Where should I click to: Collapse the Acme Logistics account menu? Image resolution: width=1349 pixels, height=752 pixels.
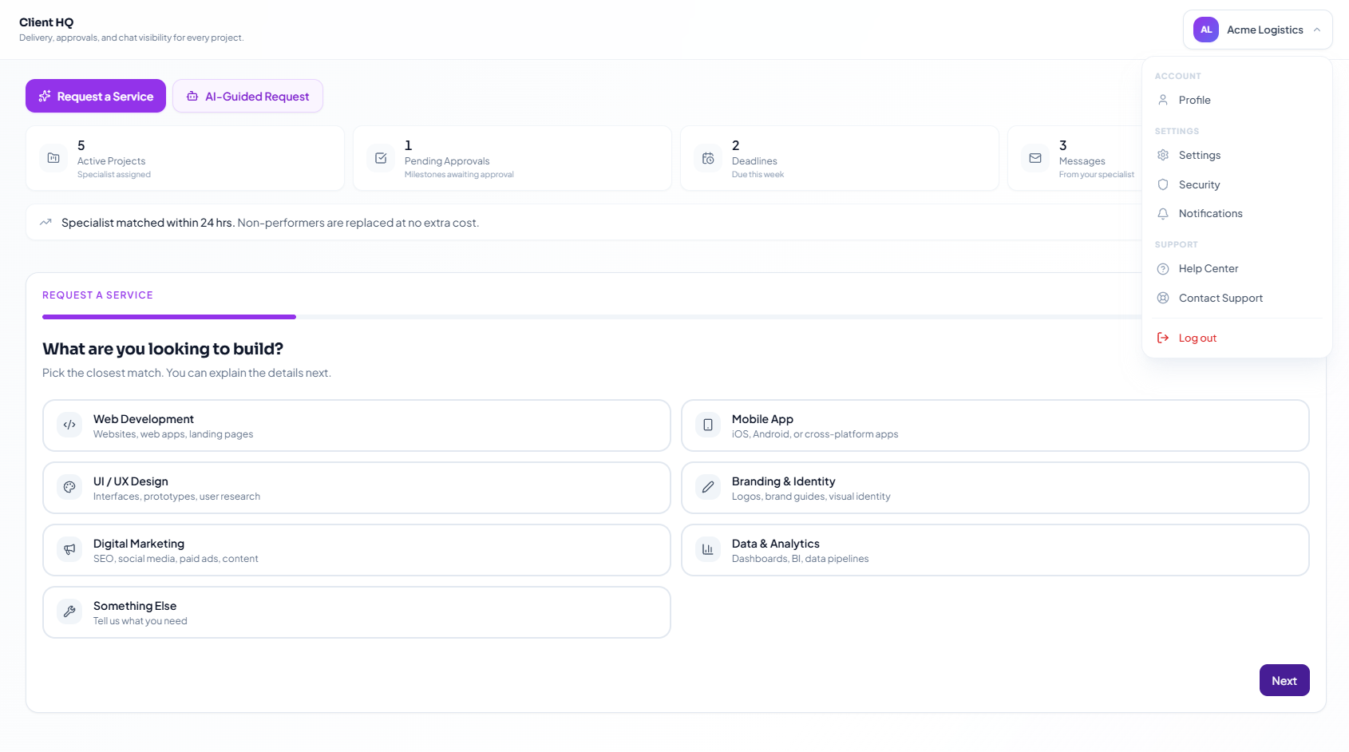(x=1256, y=30)
